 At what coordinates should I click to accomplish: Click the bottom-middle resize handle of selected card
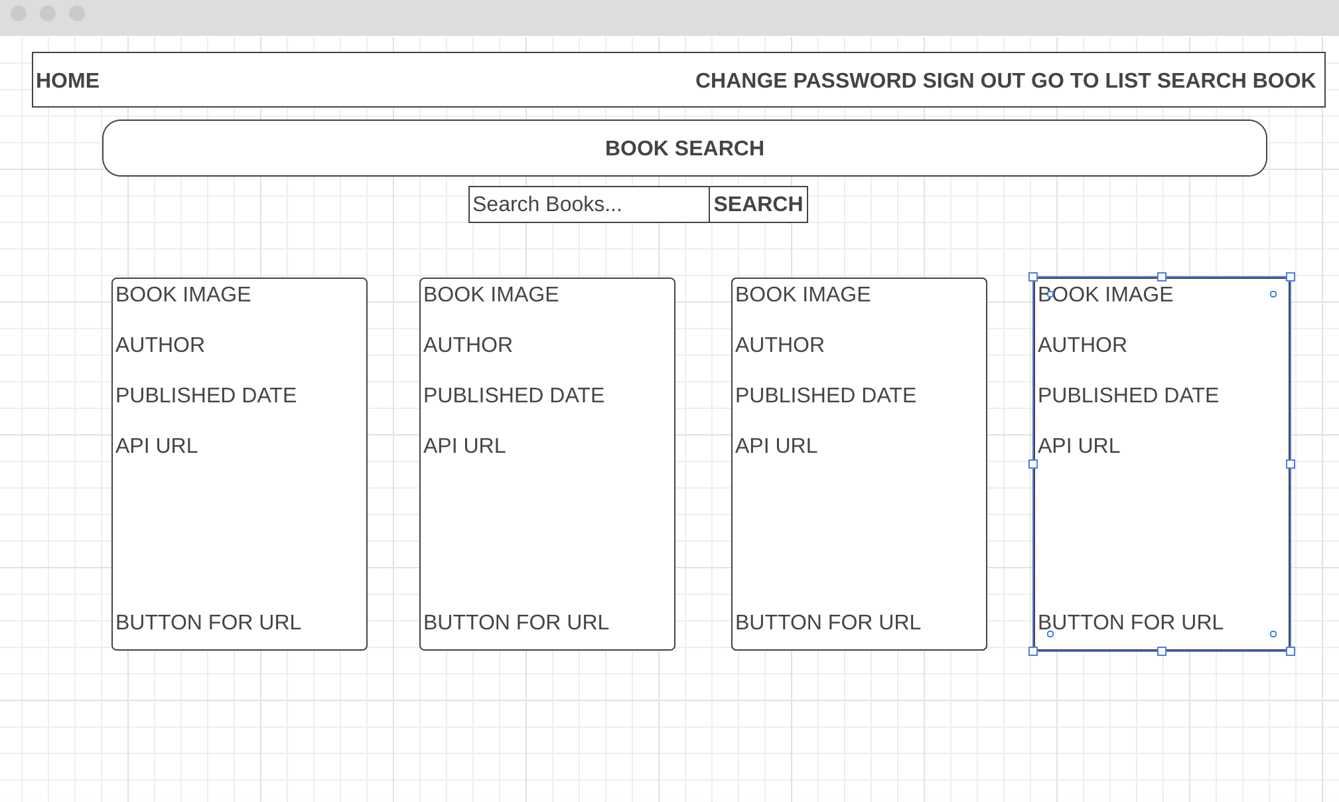click(x=1162, y=651)
